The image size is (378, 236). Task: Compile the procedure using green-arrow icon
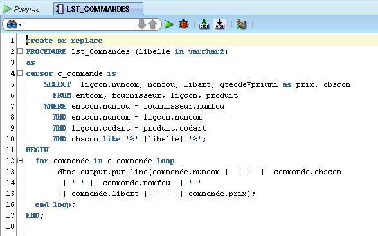(x=204, y=24)
